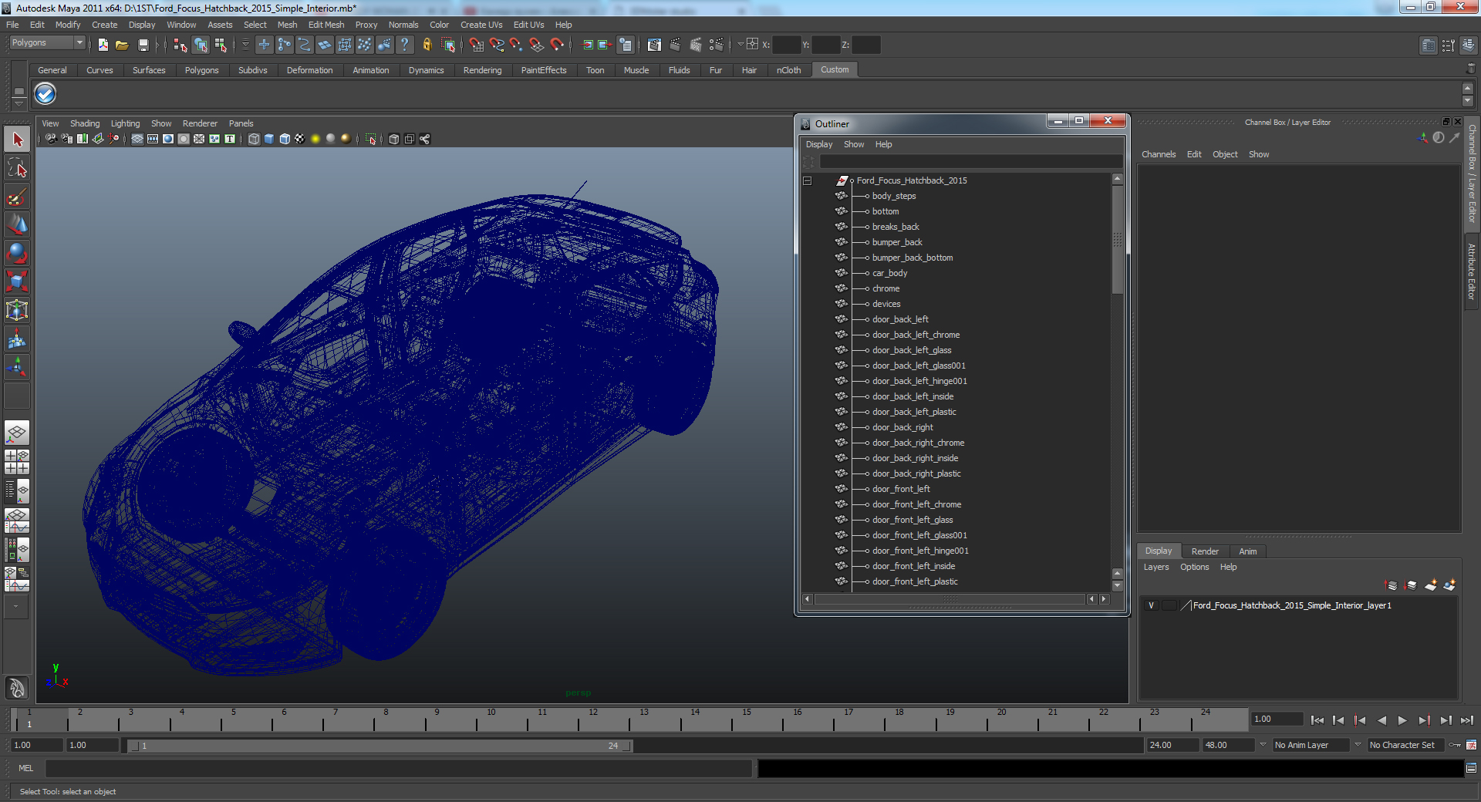Select car_body in Outliner

click(x=889, y=273)
